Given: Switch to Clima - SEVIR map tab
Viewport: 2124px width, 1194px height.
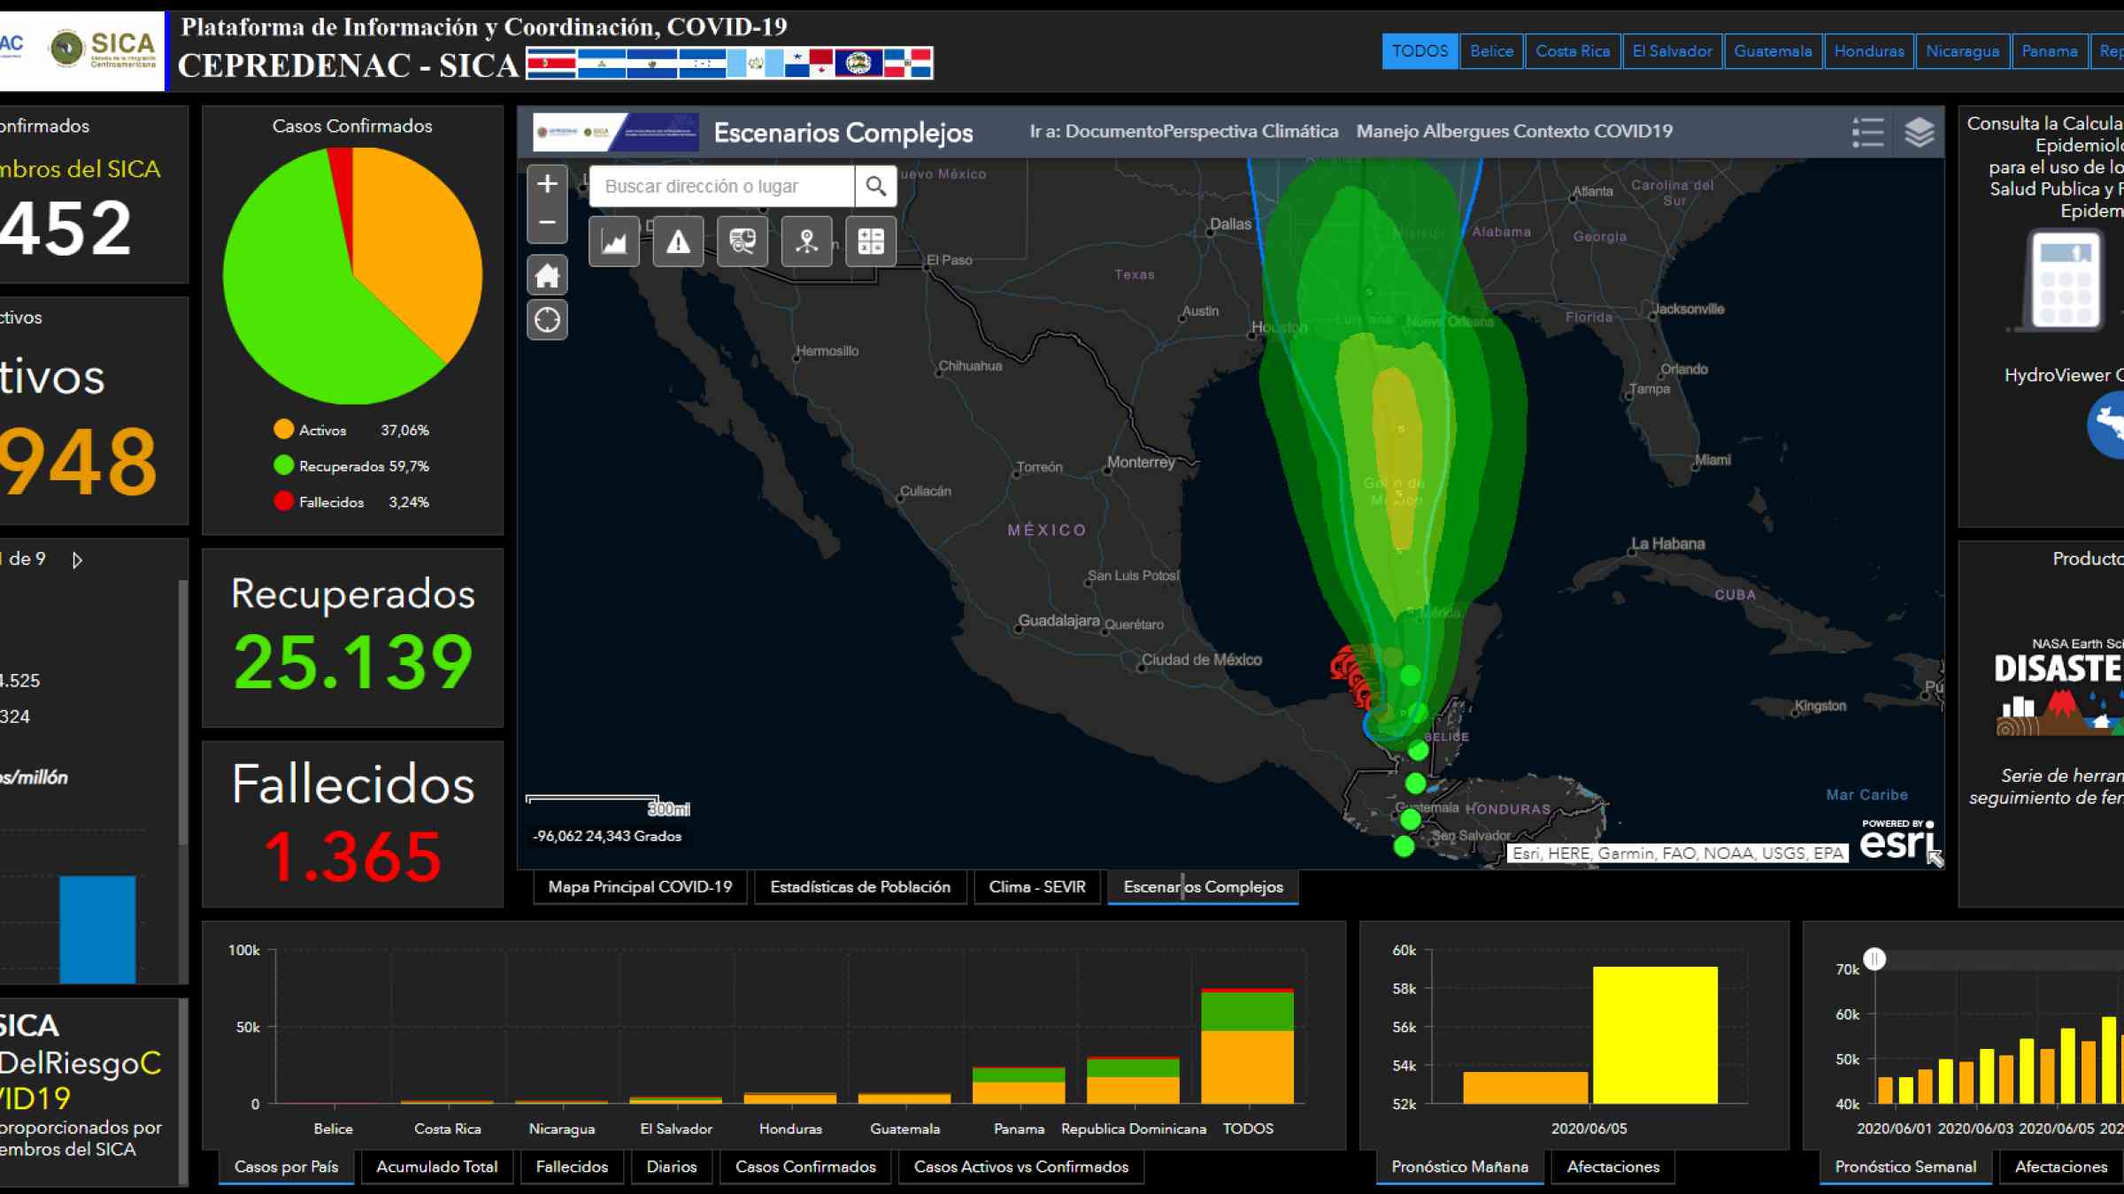Looking at the screenshot, I should coord(1037,887).
